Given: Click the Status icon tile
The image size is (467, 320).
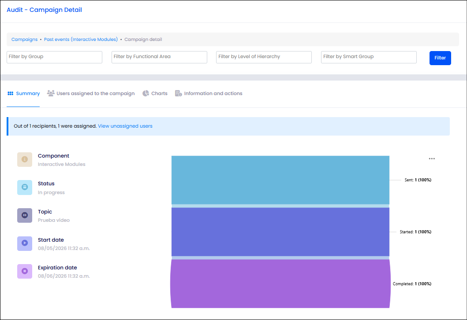Looking at the screenshot, I should (25, 188).
